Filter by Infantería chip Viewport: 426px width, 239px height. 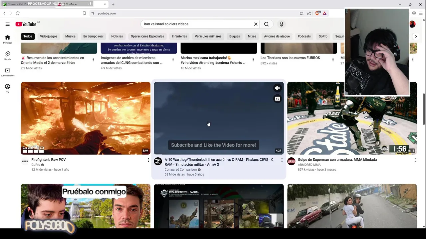pos(179,36)
